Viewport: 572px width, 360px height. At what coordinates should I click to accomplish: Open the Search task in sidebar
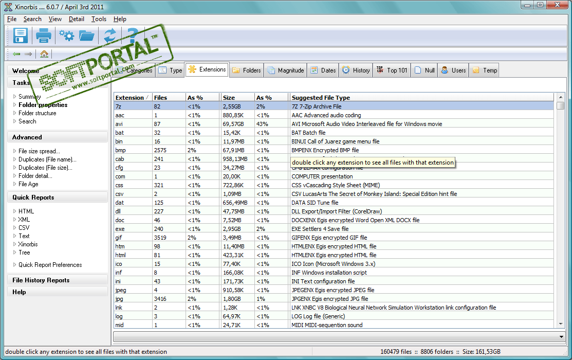pos(27,121)
